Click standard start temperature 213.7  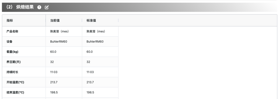90,82
